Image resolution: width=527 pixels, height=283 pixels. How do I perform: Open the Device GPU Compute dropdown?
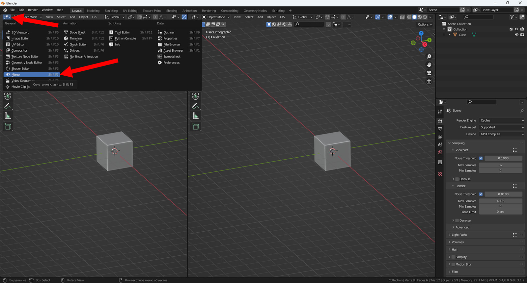(x=502, y=134)
